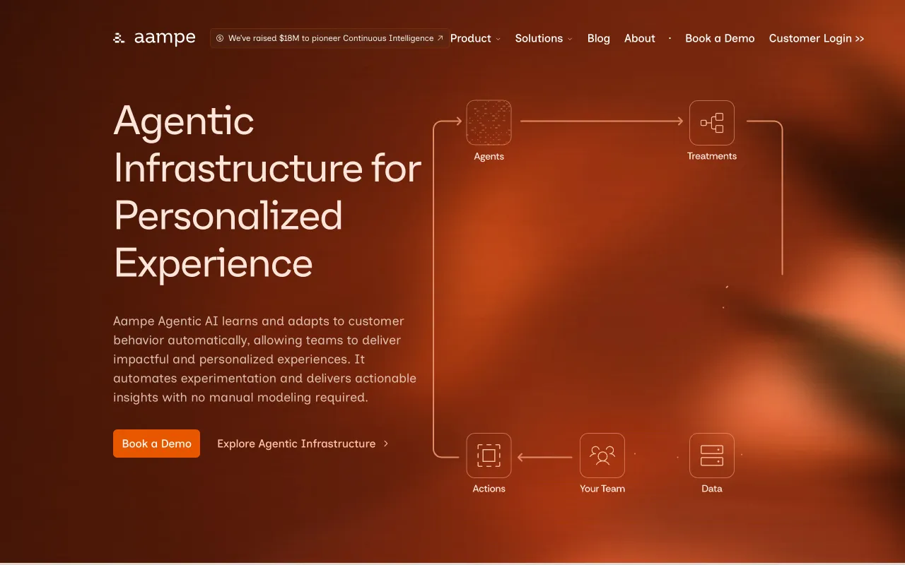Click the Agents label text
The width and height of the screenshot is (905, 565).
point(489,156)
